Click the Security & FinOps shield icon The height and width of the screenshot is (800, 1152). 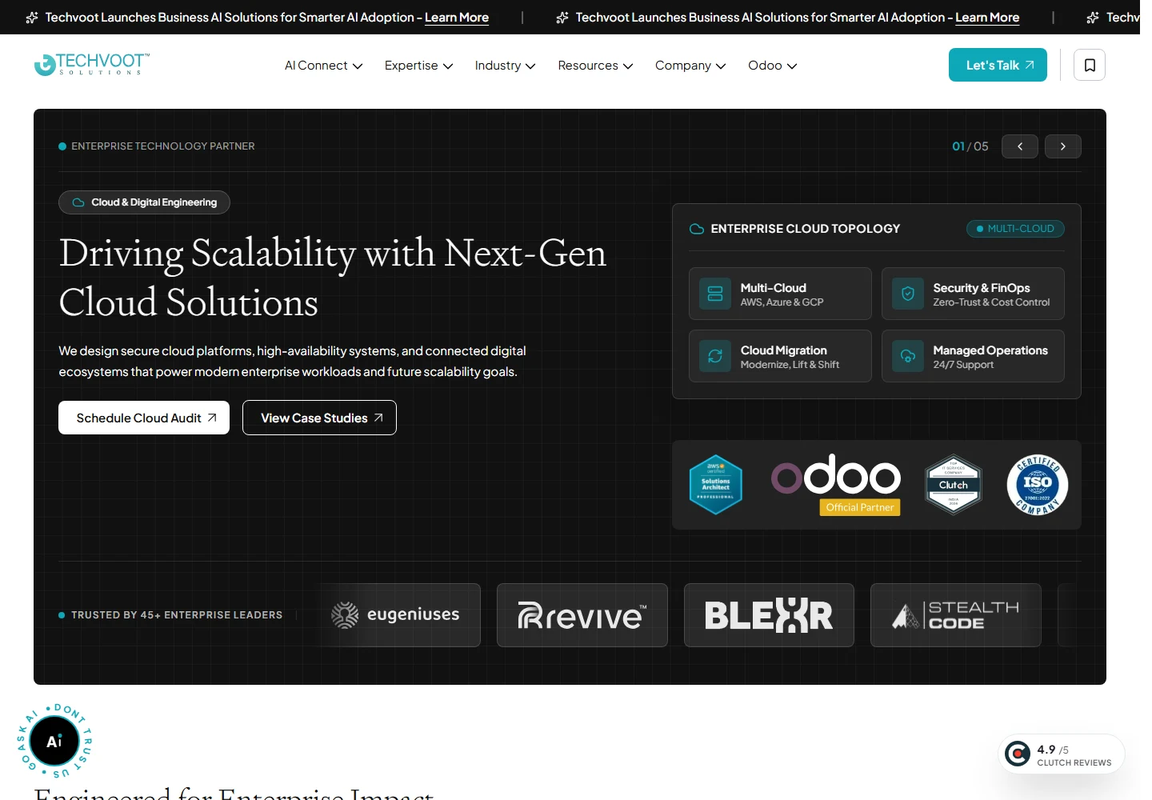(x=908, y=294)
